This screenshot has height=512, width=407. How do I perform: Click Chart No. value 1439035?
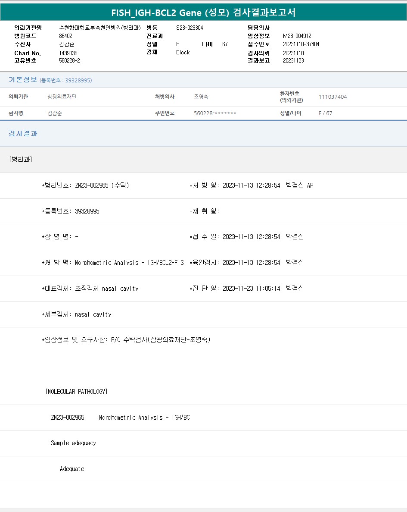coord(68,53)
